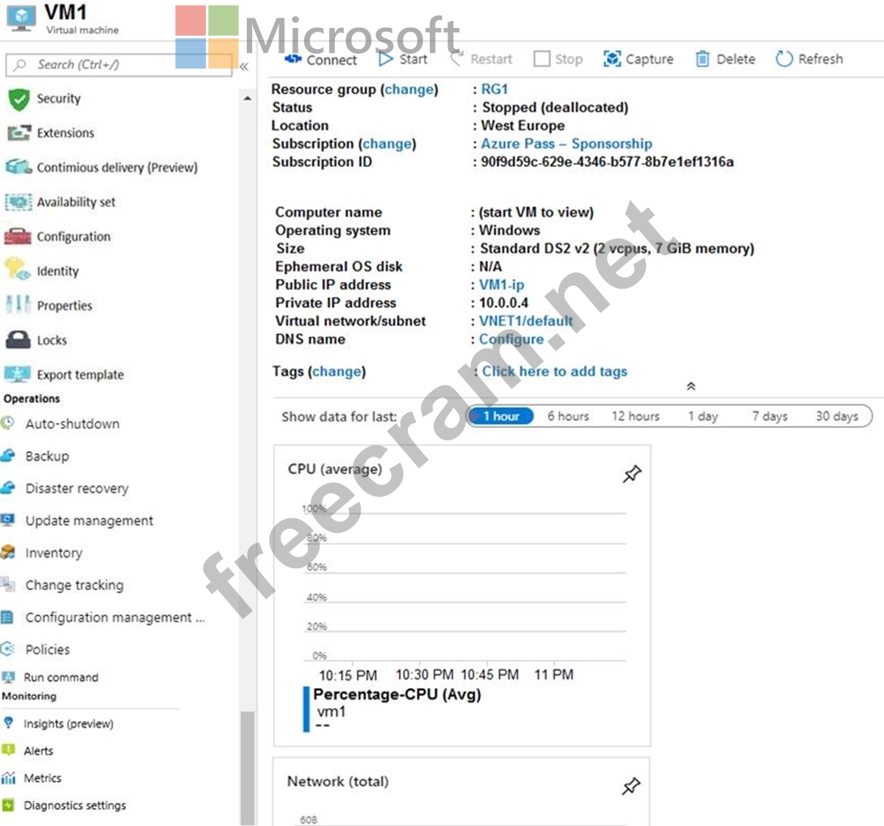Pin the CPU (average) chart
The image size is (884, 826).
(631, 474)
